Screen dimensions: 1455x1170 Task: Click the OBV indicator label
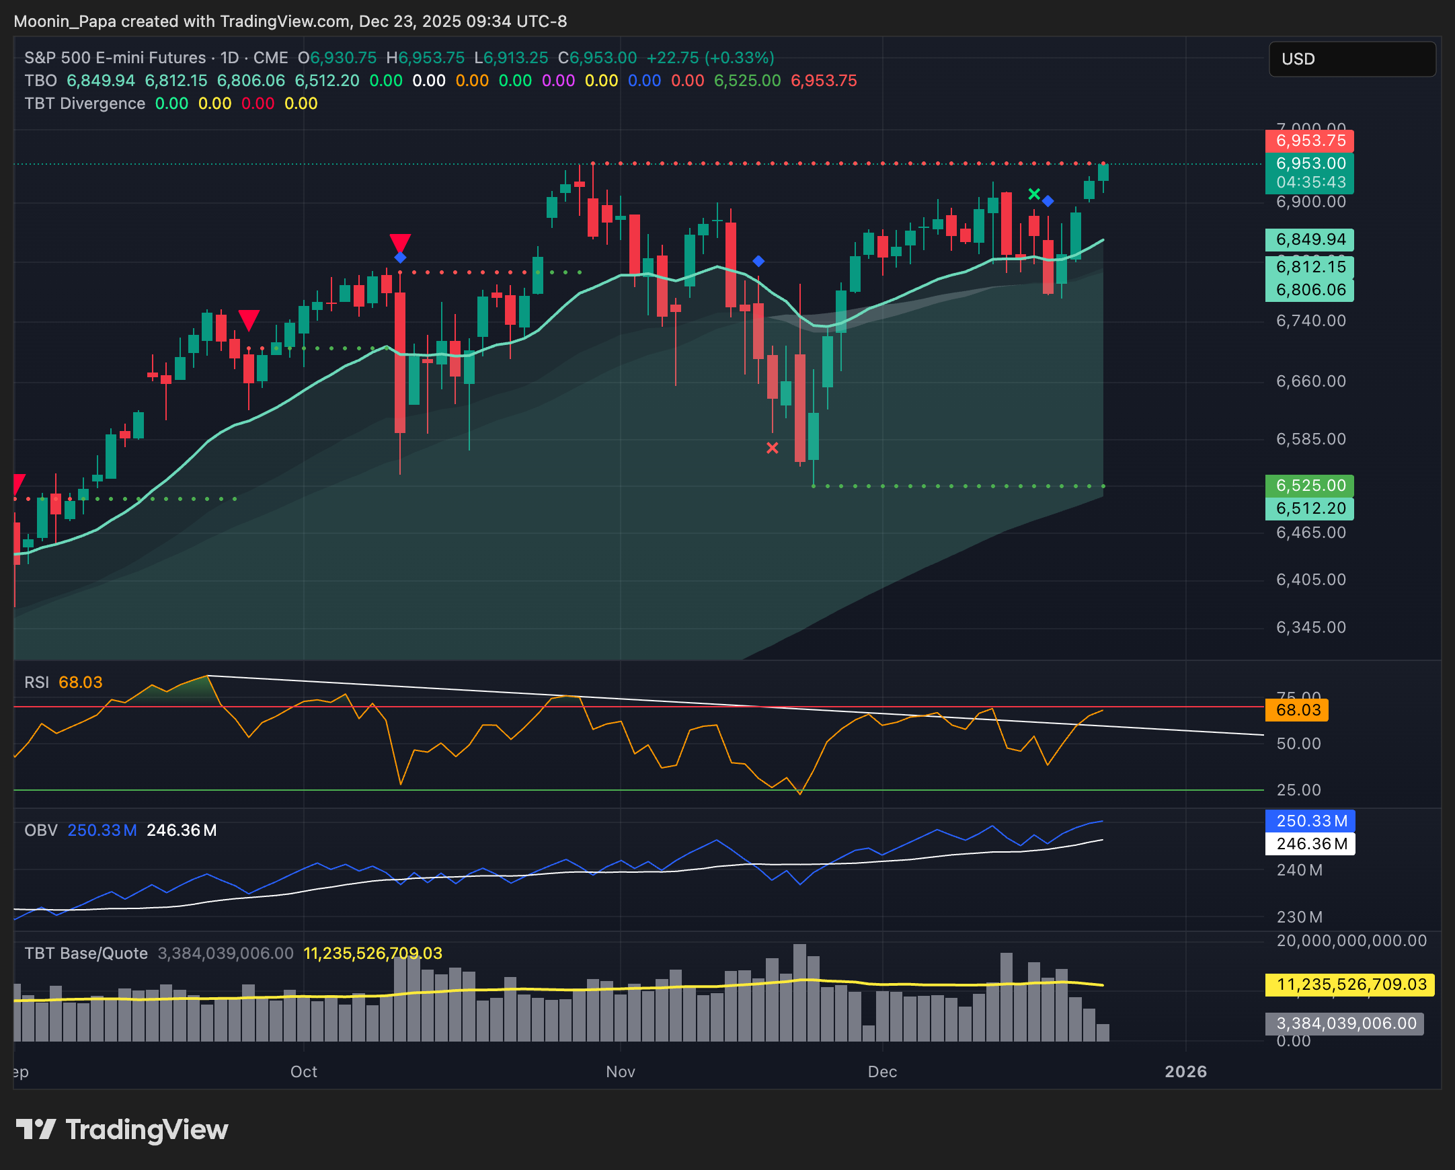click(40, 830)
